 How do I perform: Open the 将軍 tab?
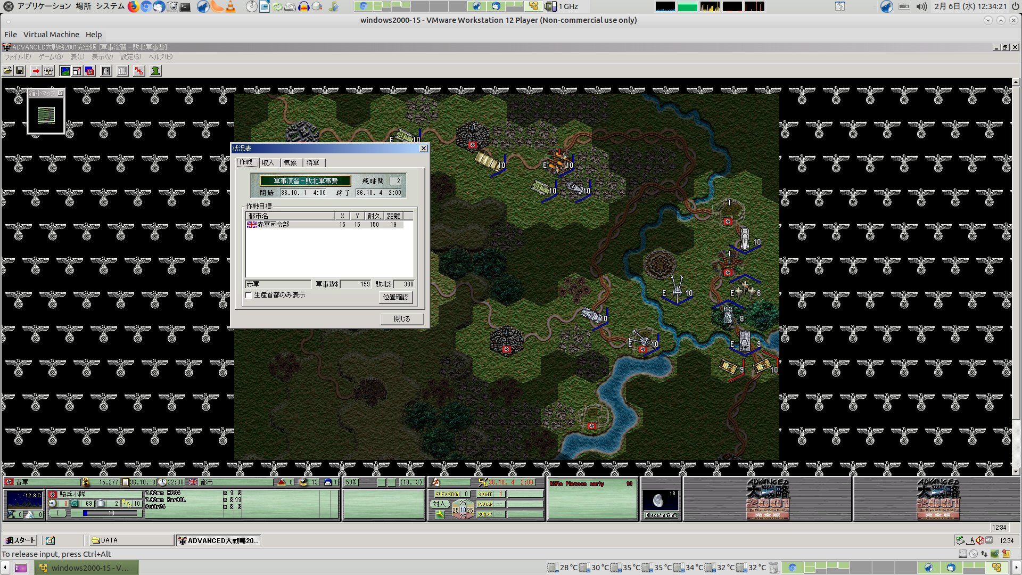(x=312, y=163)
